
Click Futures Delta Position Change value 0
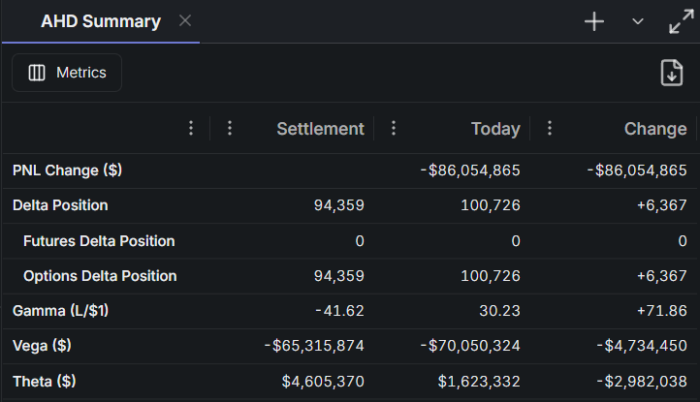[x=683, y=241]
